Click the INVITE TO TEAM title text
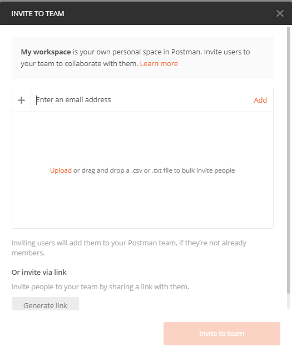Viewport: 292px width, 347px height. 38,14
